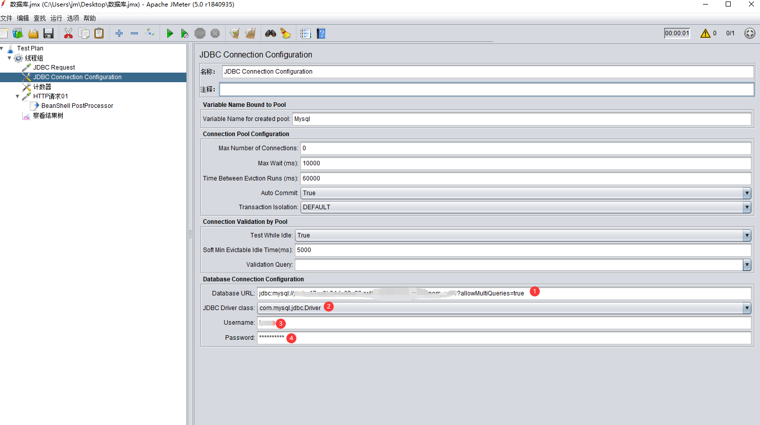Select HTTP请求01 in the tree
This screenshot has width=760, height=425.
coord(50,96)
